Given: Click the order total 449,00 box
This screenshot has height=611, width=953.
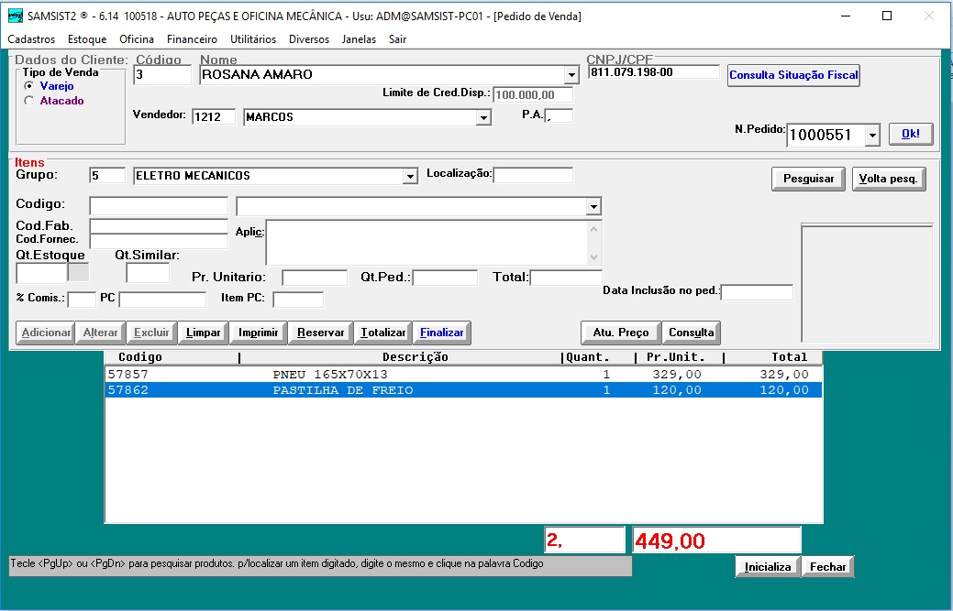Looking at the screenshot, I should click(x=717, y=540).
